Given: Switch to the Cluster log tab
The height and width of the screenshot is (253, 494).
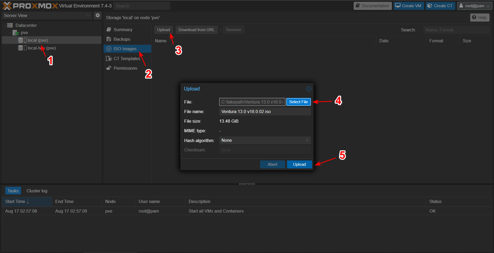Looking at the screenshot, I should click(x=37, y=191).
